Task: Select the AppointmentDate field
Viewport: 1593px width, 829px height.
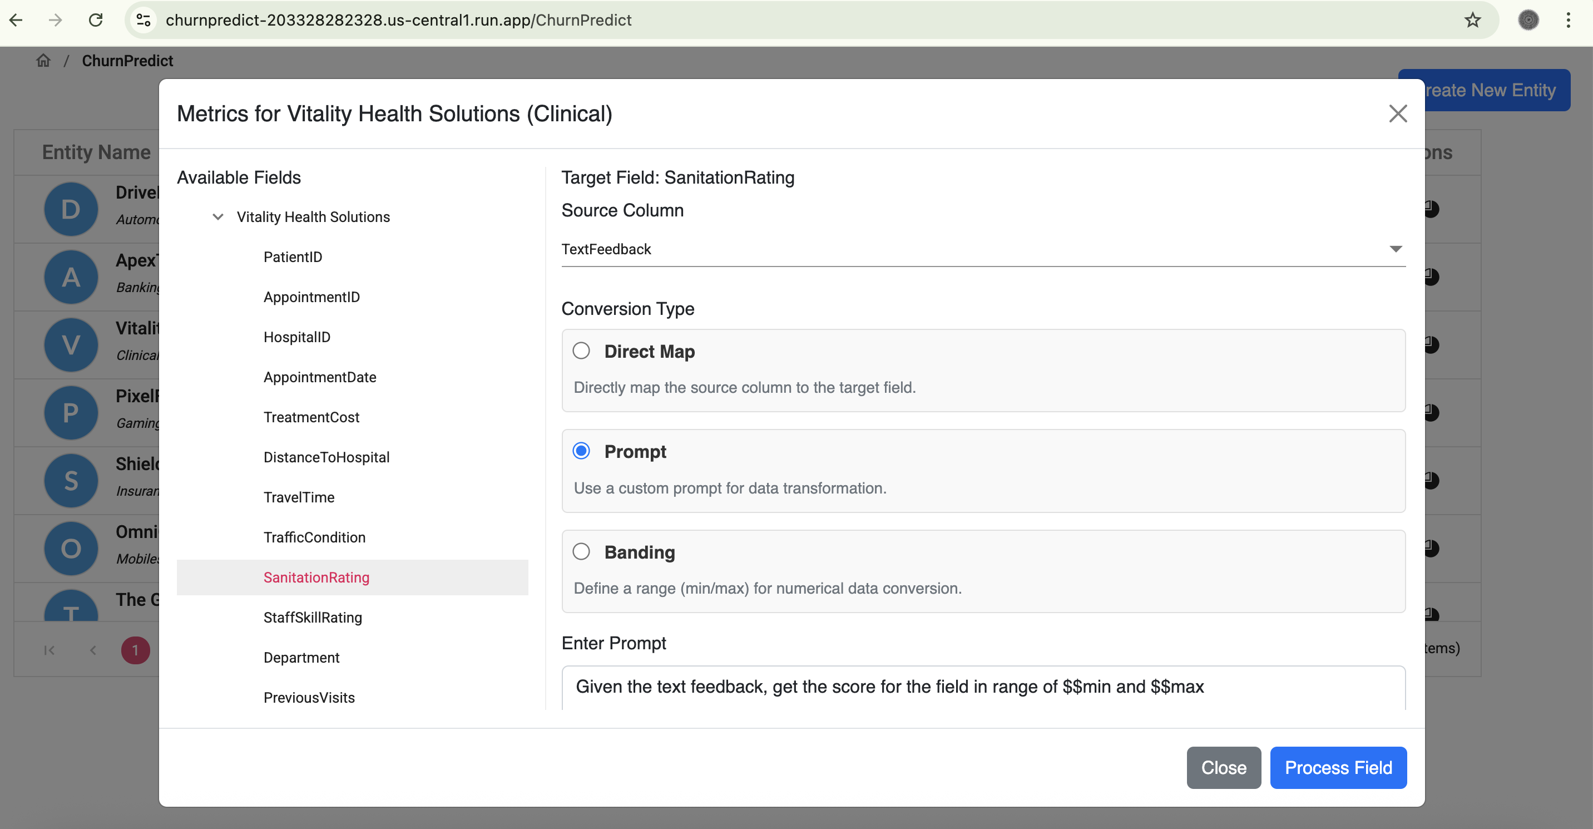Action: pyautogui.click(x=320, y=377)
